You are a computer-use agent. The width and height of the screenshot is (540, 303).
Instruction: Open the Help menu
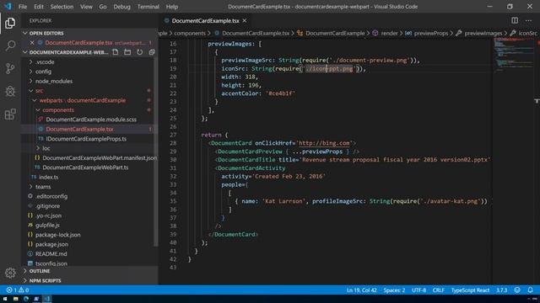tap(172, 7)
